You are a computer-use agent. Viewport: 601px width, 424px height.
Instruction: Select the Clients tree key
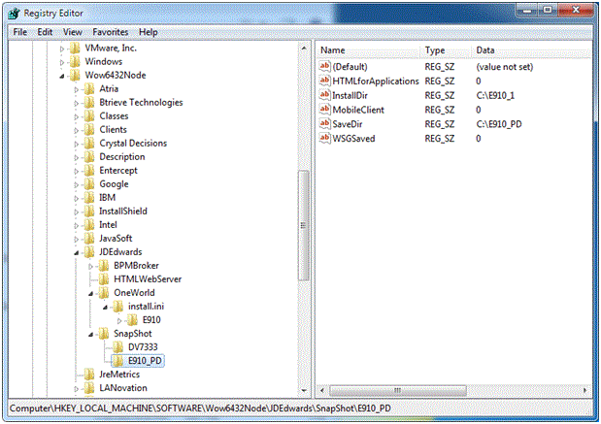pos(113,130)
